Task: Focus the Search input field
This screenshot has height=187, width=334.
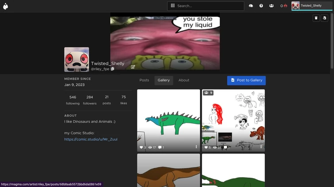Action: (206, 6)
